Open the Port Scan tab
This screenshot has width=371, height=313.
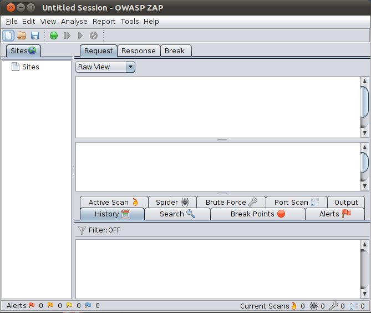point(297,202)
